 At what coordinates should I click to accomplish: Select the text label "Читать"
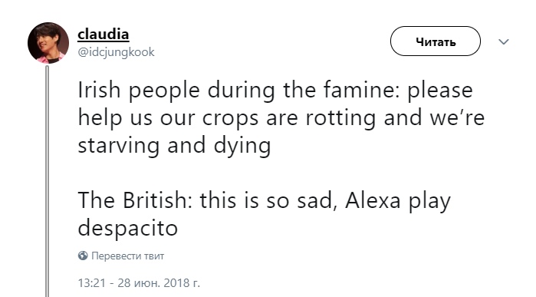pos(436,41)
